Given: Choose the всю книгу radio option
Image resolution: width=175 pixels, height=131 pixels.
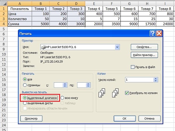Looking at the screenshot, I should 62,98.
